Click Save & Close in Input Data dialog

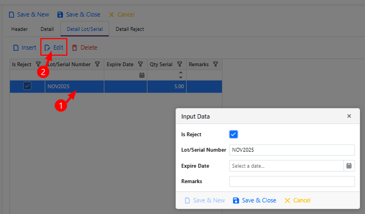pos(255,200)
